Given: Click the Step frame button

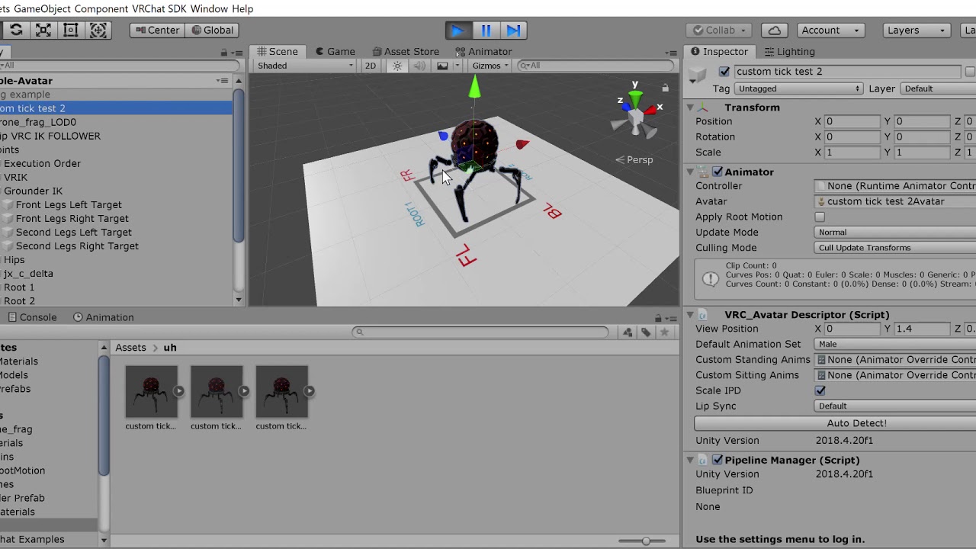Looking at the screenshot, I should tap(514, 30).
